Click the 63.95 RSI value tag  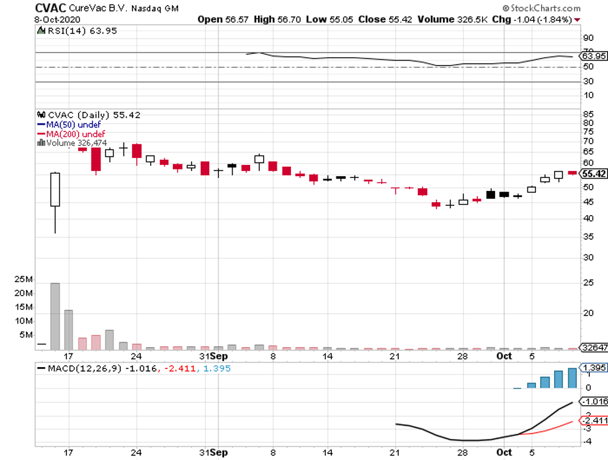[593, 57]
